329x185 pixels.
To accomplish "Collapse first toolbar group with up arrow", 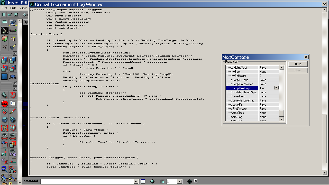I will (15, 54).
